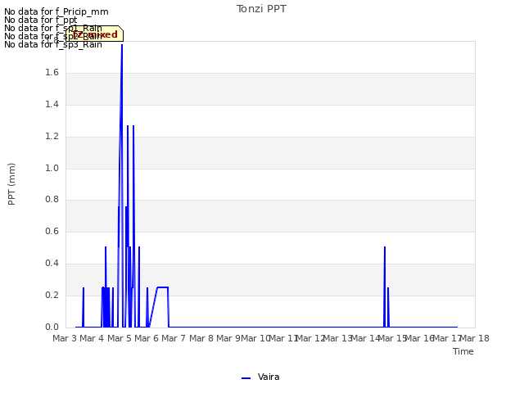This screenshot has height=393, width=524.
Task: Click the blue Vaira legend line swatch
Action: pyautogui.click(x=246, y=378)
